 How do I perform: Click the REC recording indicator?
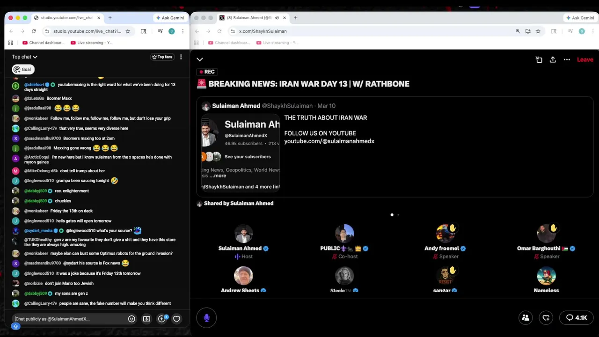click(x=206, y=72)
